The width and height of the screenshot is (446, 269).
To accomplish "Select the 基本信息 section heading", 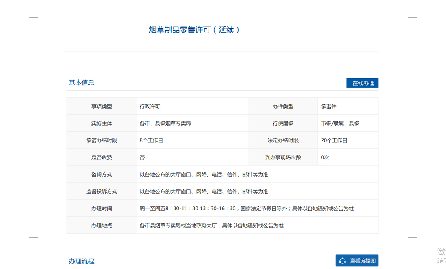I will tap(81, 83).
